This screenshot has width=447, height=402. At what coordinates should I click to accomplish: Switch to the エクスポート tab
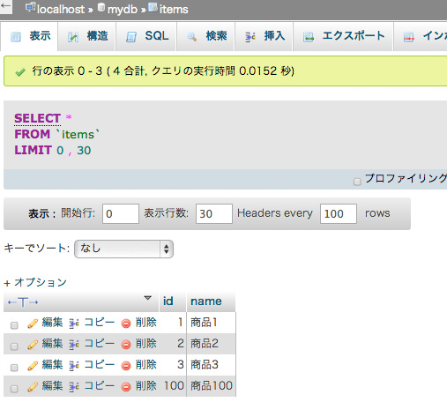click(x=343, y=36)
